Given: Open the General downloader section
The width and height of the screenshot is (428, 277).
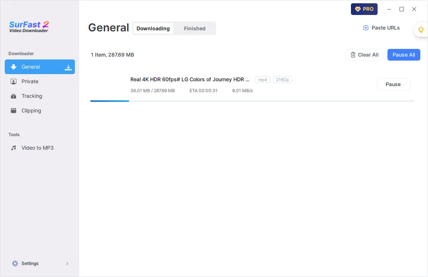Looking at the screenshot, I should click(39, 67).
